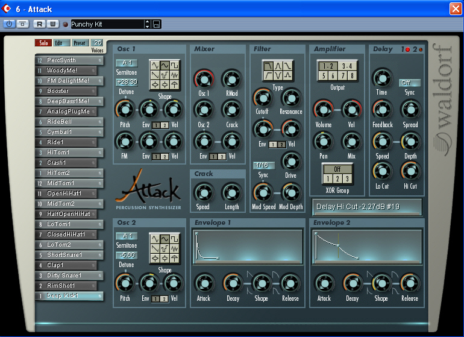Select the highlighted sine shape in Osc 1

tap(165, 65)
